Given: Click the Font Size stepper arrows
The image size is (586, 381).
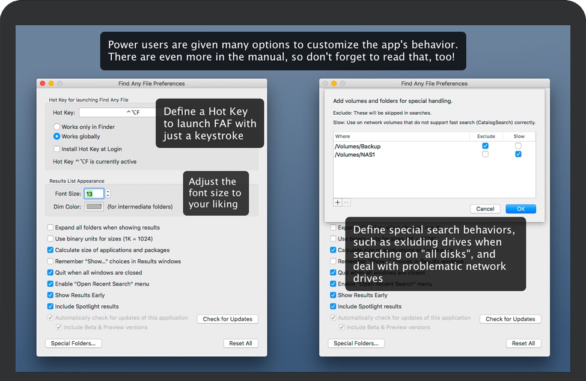Looking at the screenshot, I should [x=108, y=194].
